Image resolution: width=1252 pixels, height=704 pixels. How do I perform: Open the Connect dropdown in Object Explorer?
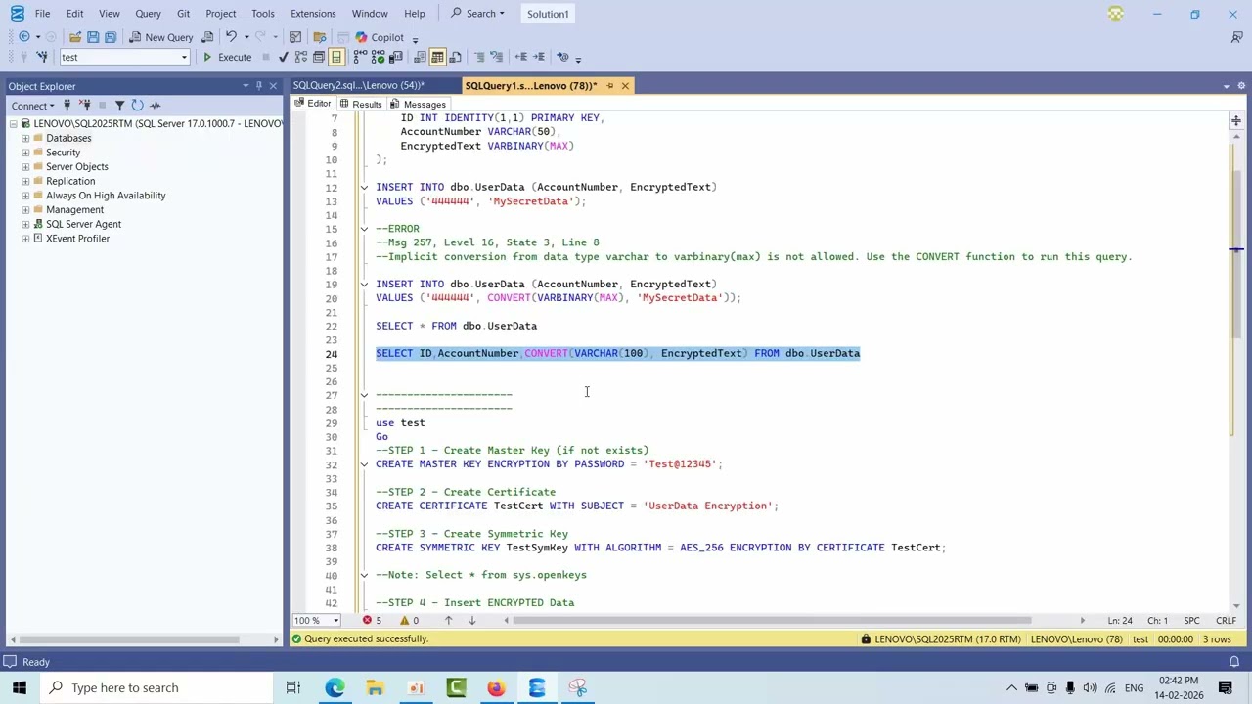(32, 106)
